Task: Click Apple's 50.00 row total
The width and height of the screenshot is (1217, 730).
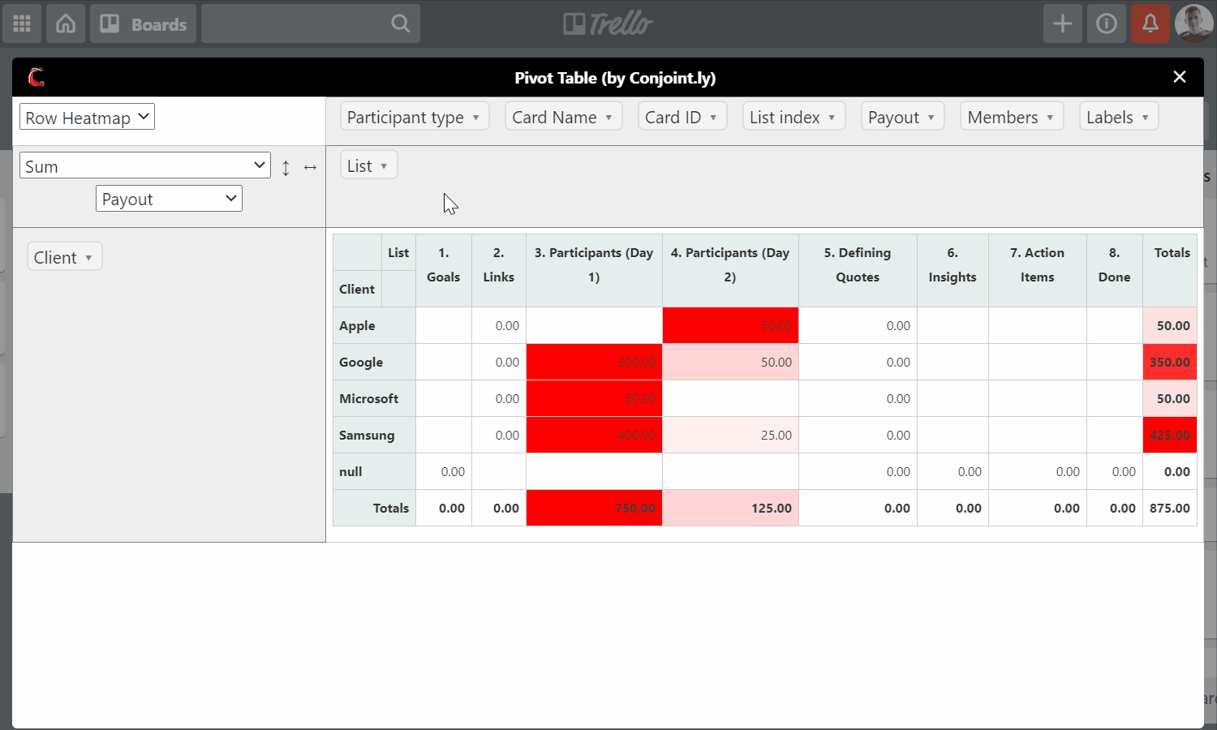Action: pyautogui.click(x=1170, y=325)
